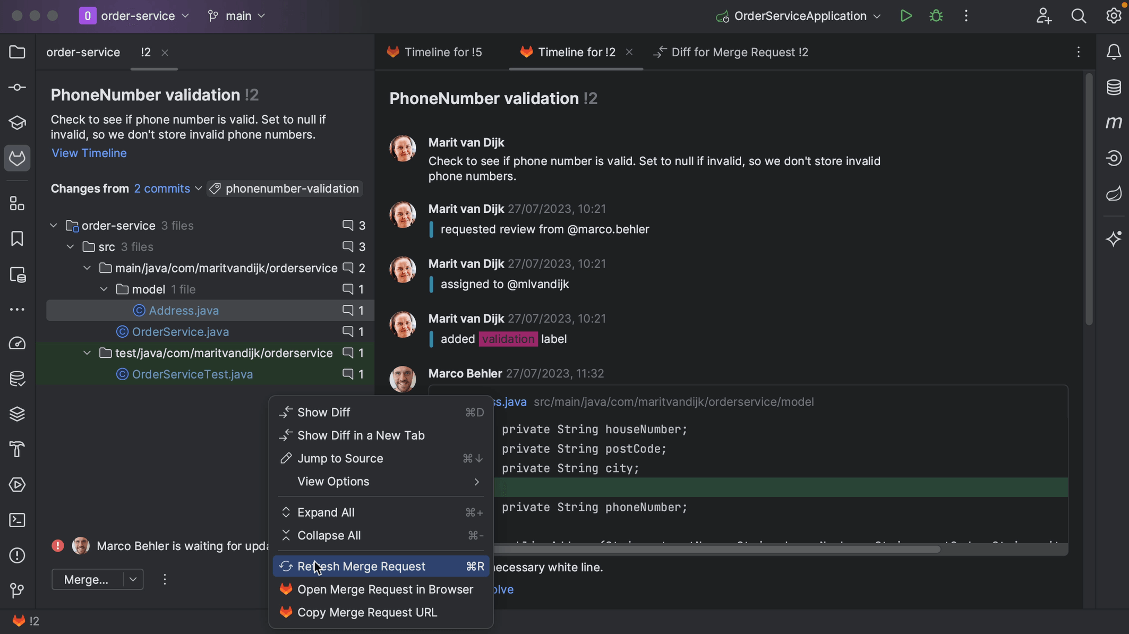1129x634 pixels.
Task: Click the Search Everywhere magnifier icon
Action: point(1079,16)
